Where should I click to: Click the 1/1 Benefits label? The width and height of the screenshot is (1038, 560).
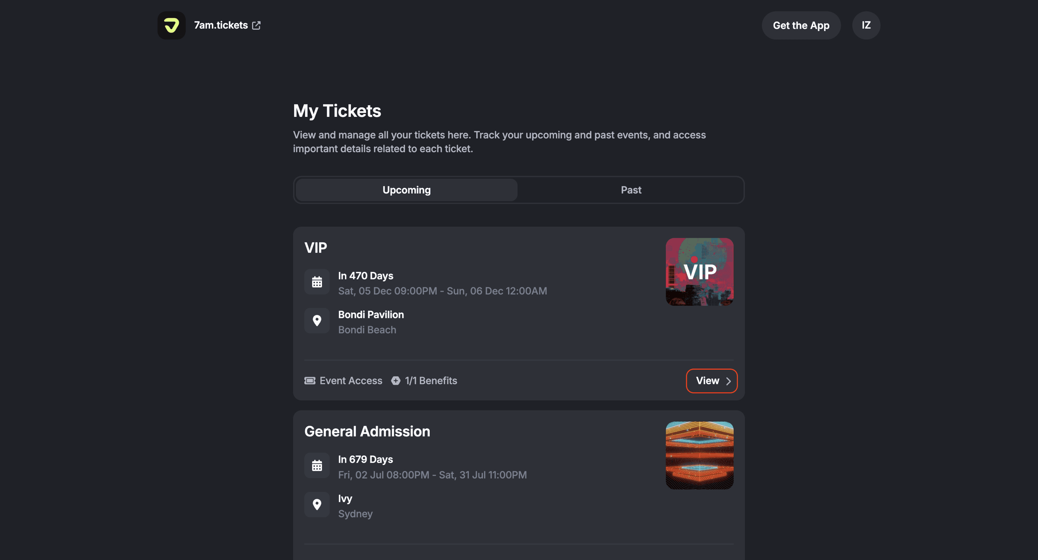pos(431,380)
